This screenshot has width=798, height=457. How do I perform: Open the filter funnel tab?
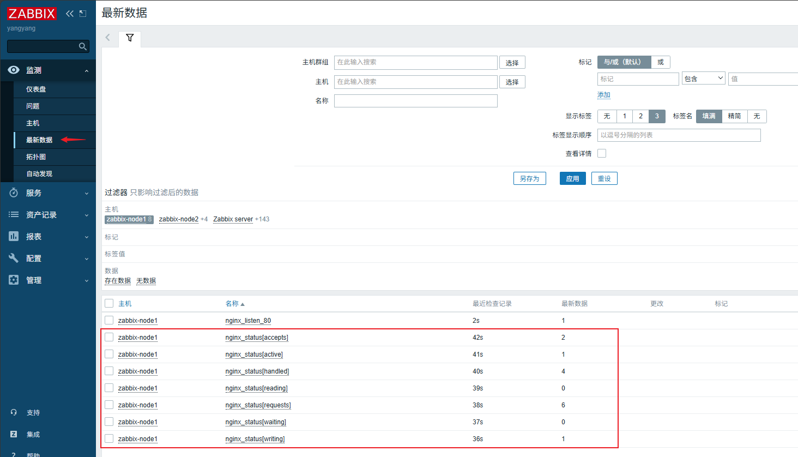pos(130,38)
